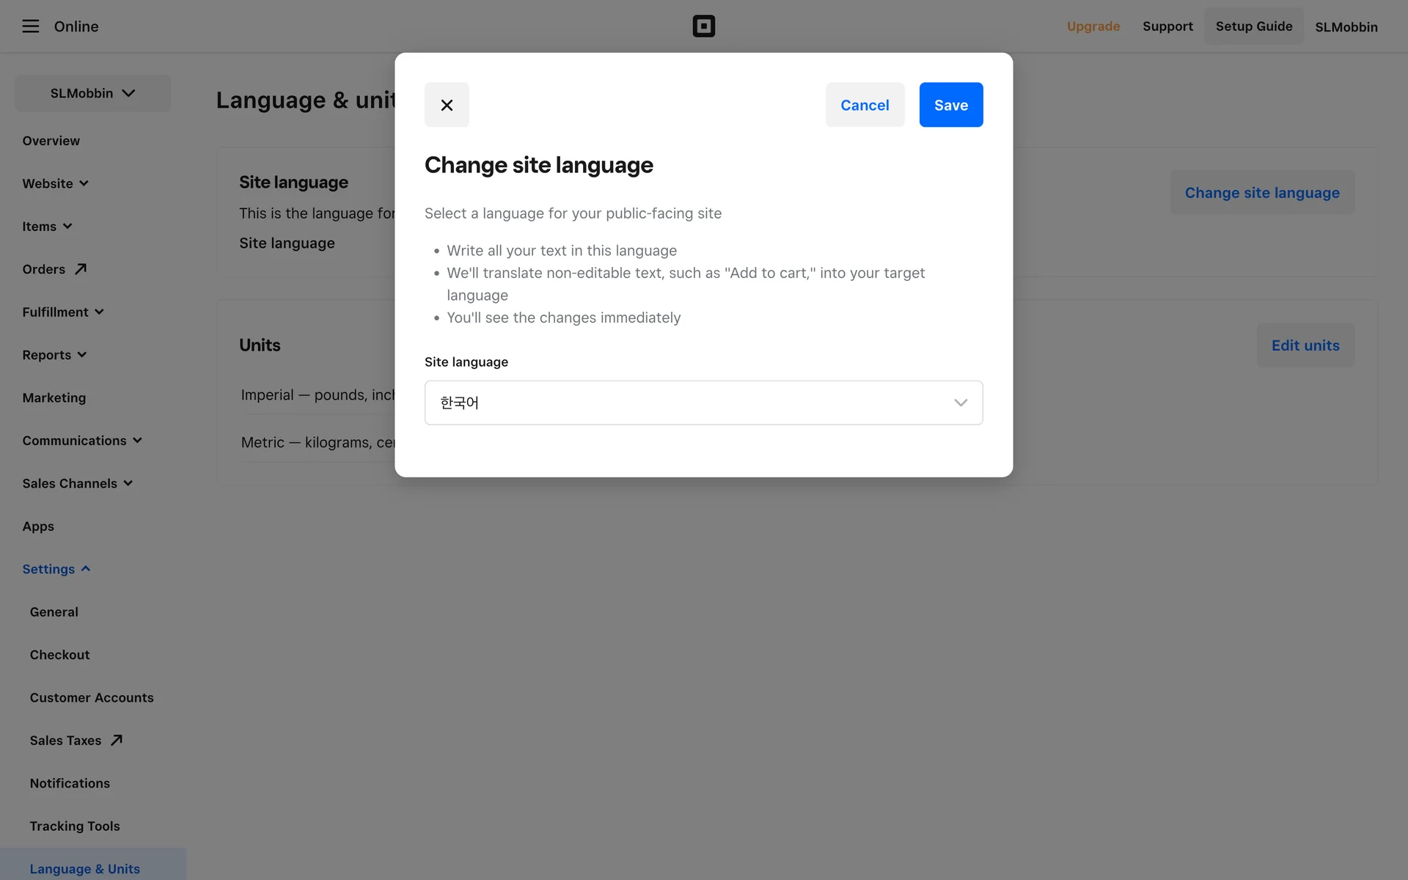Click the Sales Taxes external link arrow
The height and width of the screenshot is (880, 1408).
pyautogui.click(x=117, y=741)
